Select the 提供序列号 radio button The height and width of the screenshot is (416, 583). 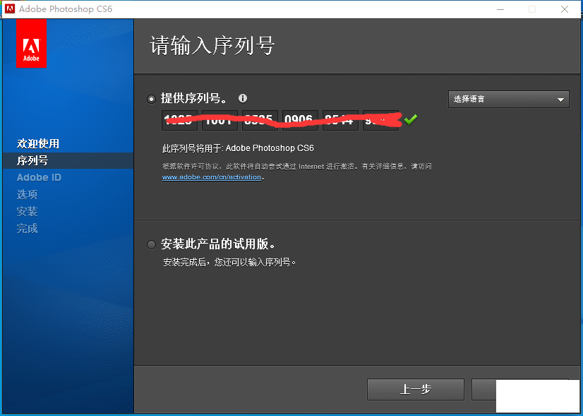151,99
